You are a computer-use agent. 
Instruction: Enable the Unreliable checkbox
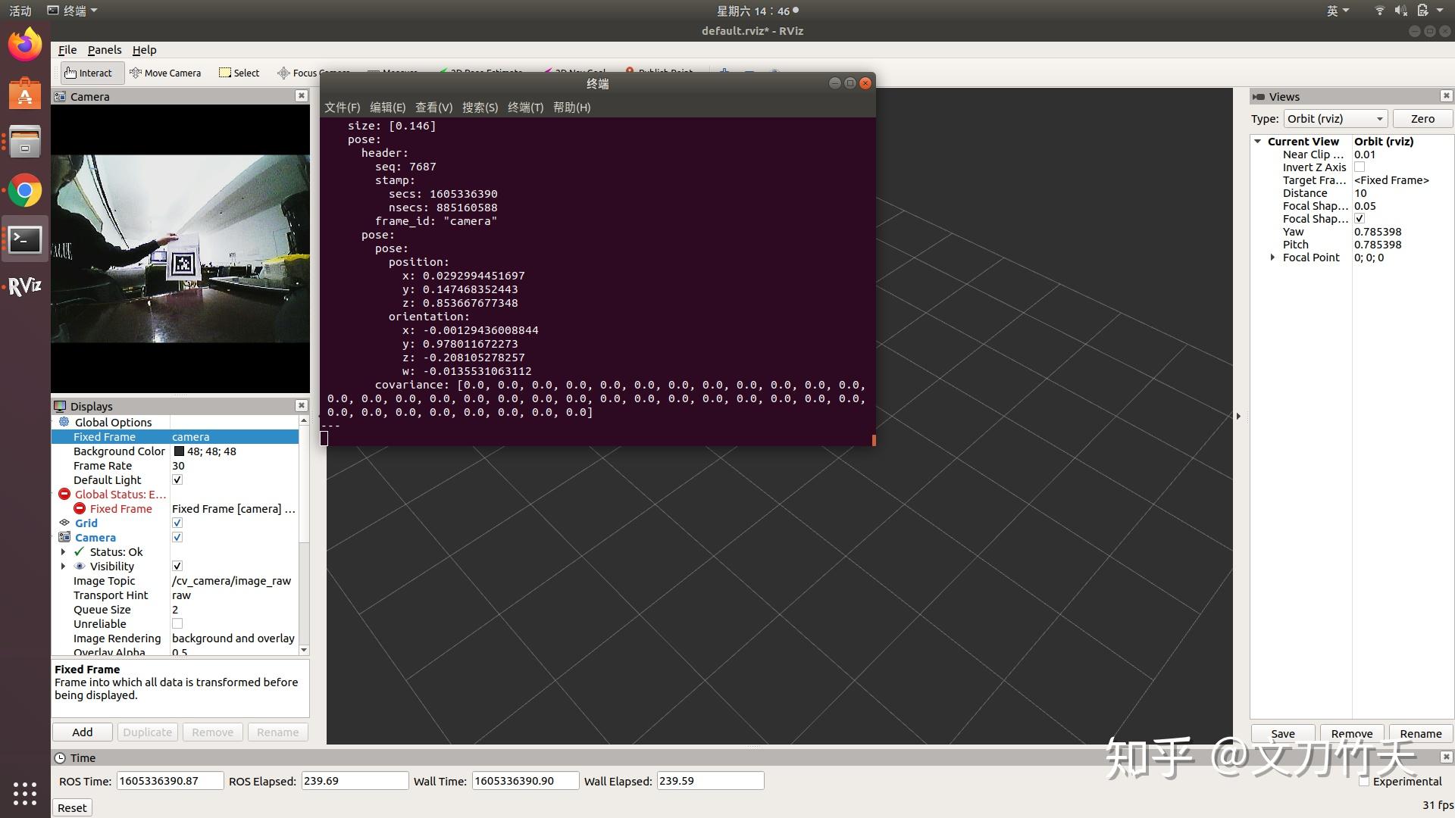[177, 624]
